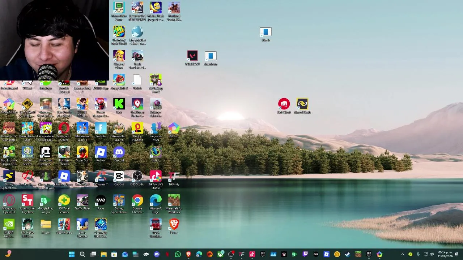Open the Brave browser desktop shortcut
This screenshot has height=260, width=463.
pyautogui.click(x=174, y=226)
